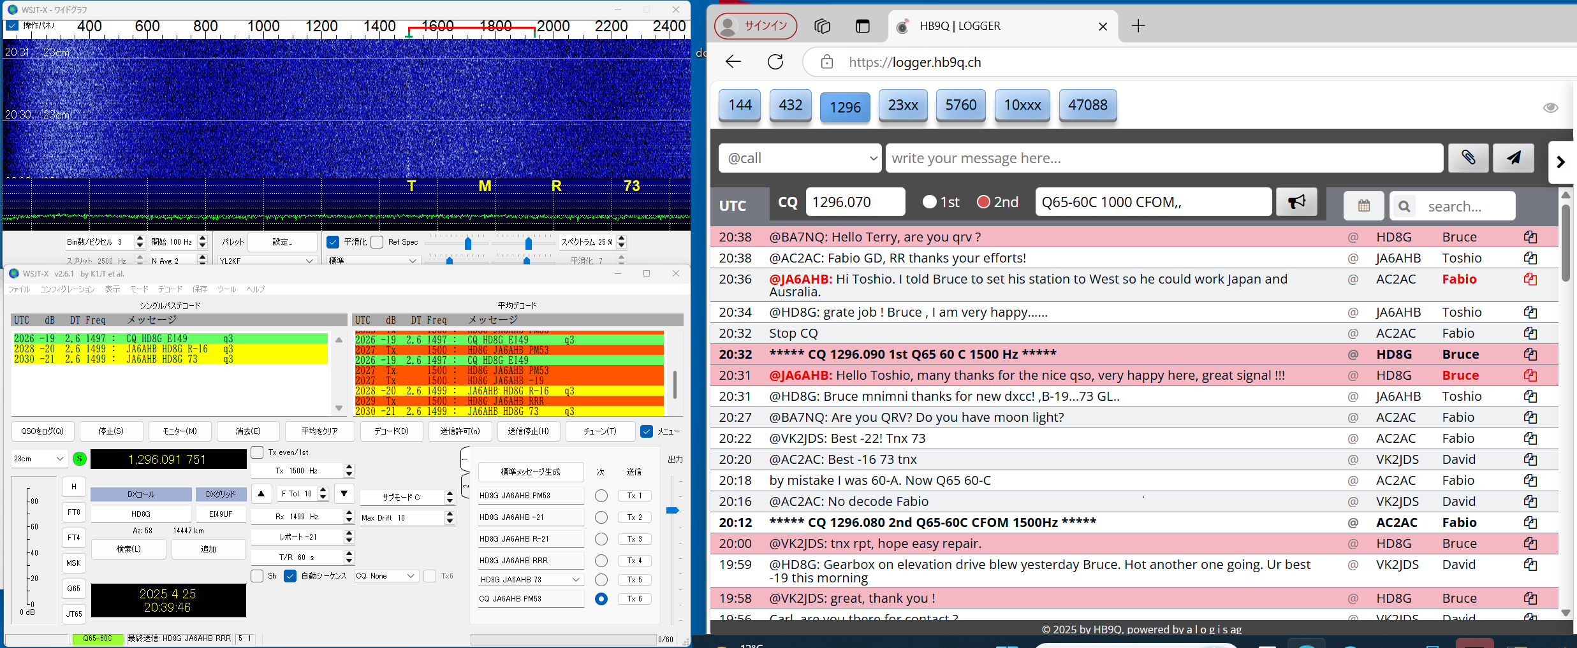
Task: Toggle the Ref Spec checkbox
Action: (378, 242)
